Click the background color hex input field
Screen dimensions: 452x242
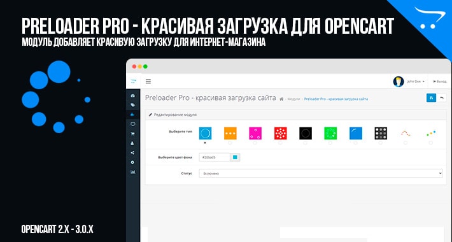215,157
